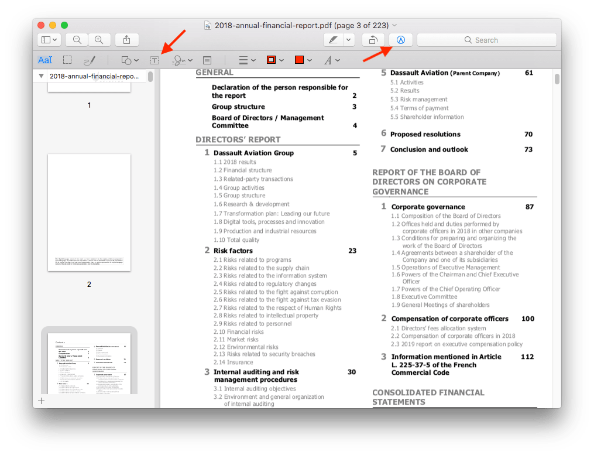Select the Sketch tool
The image size is (594, 455).
pyautogui.click(x=89, y=60)
